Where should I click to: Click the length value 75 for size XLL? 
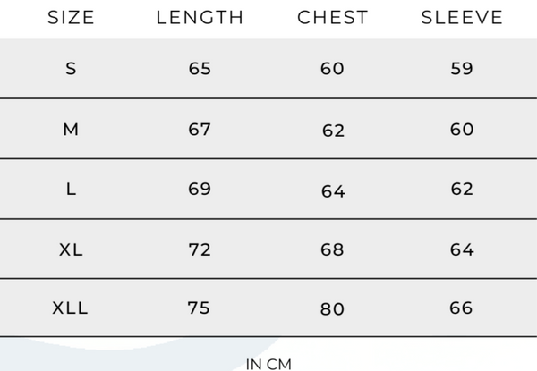tap(200, 308)
